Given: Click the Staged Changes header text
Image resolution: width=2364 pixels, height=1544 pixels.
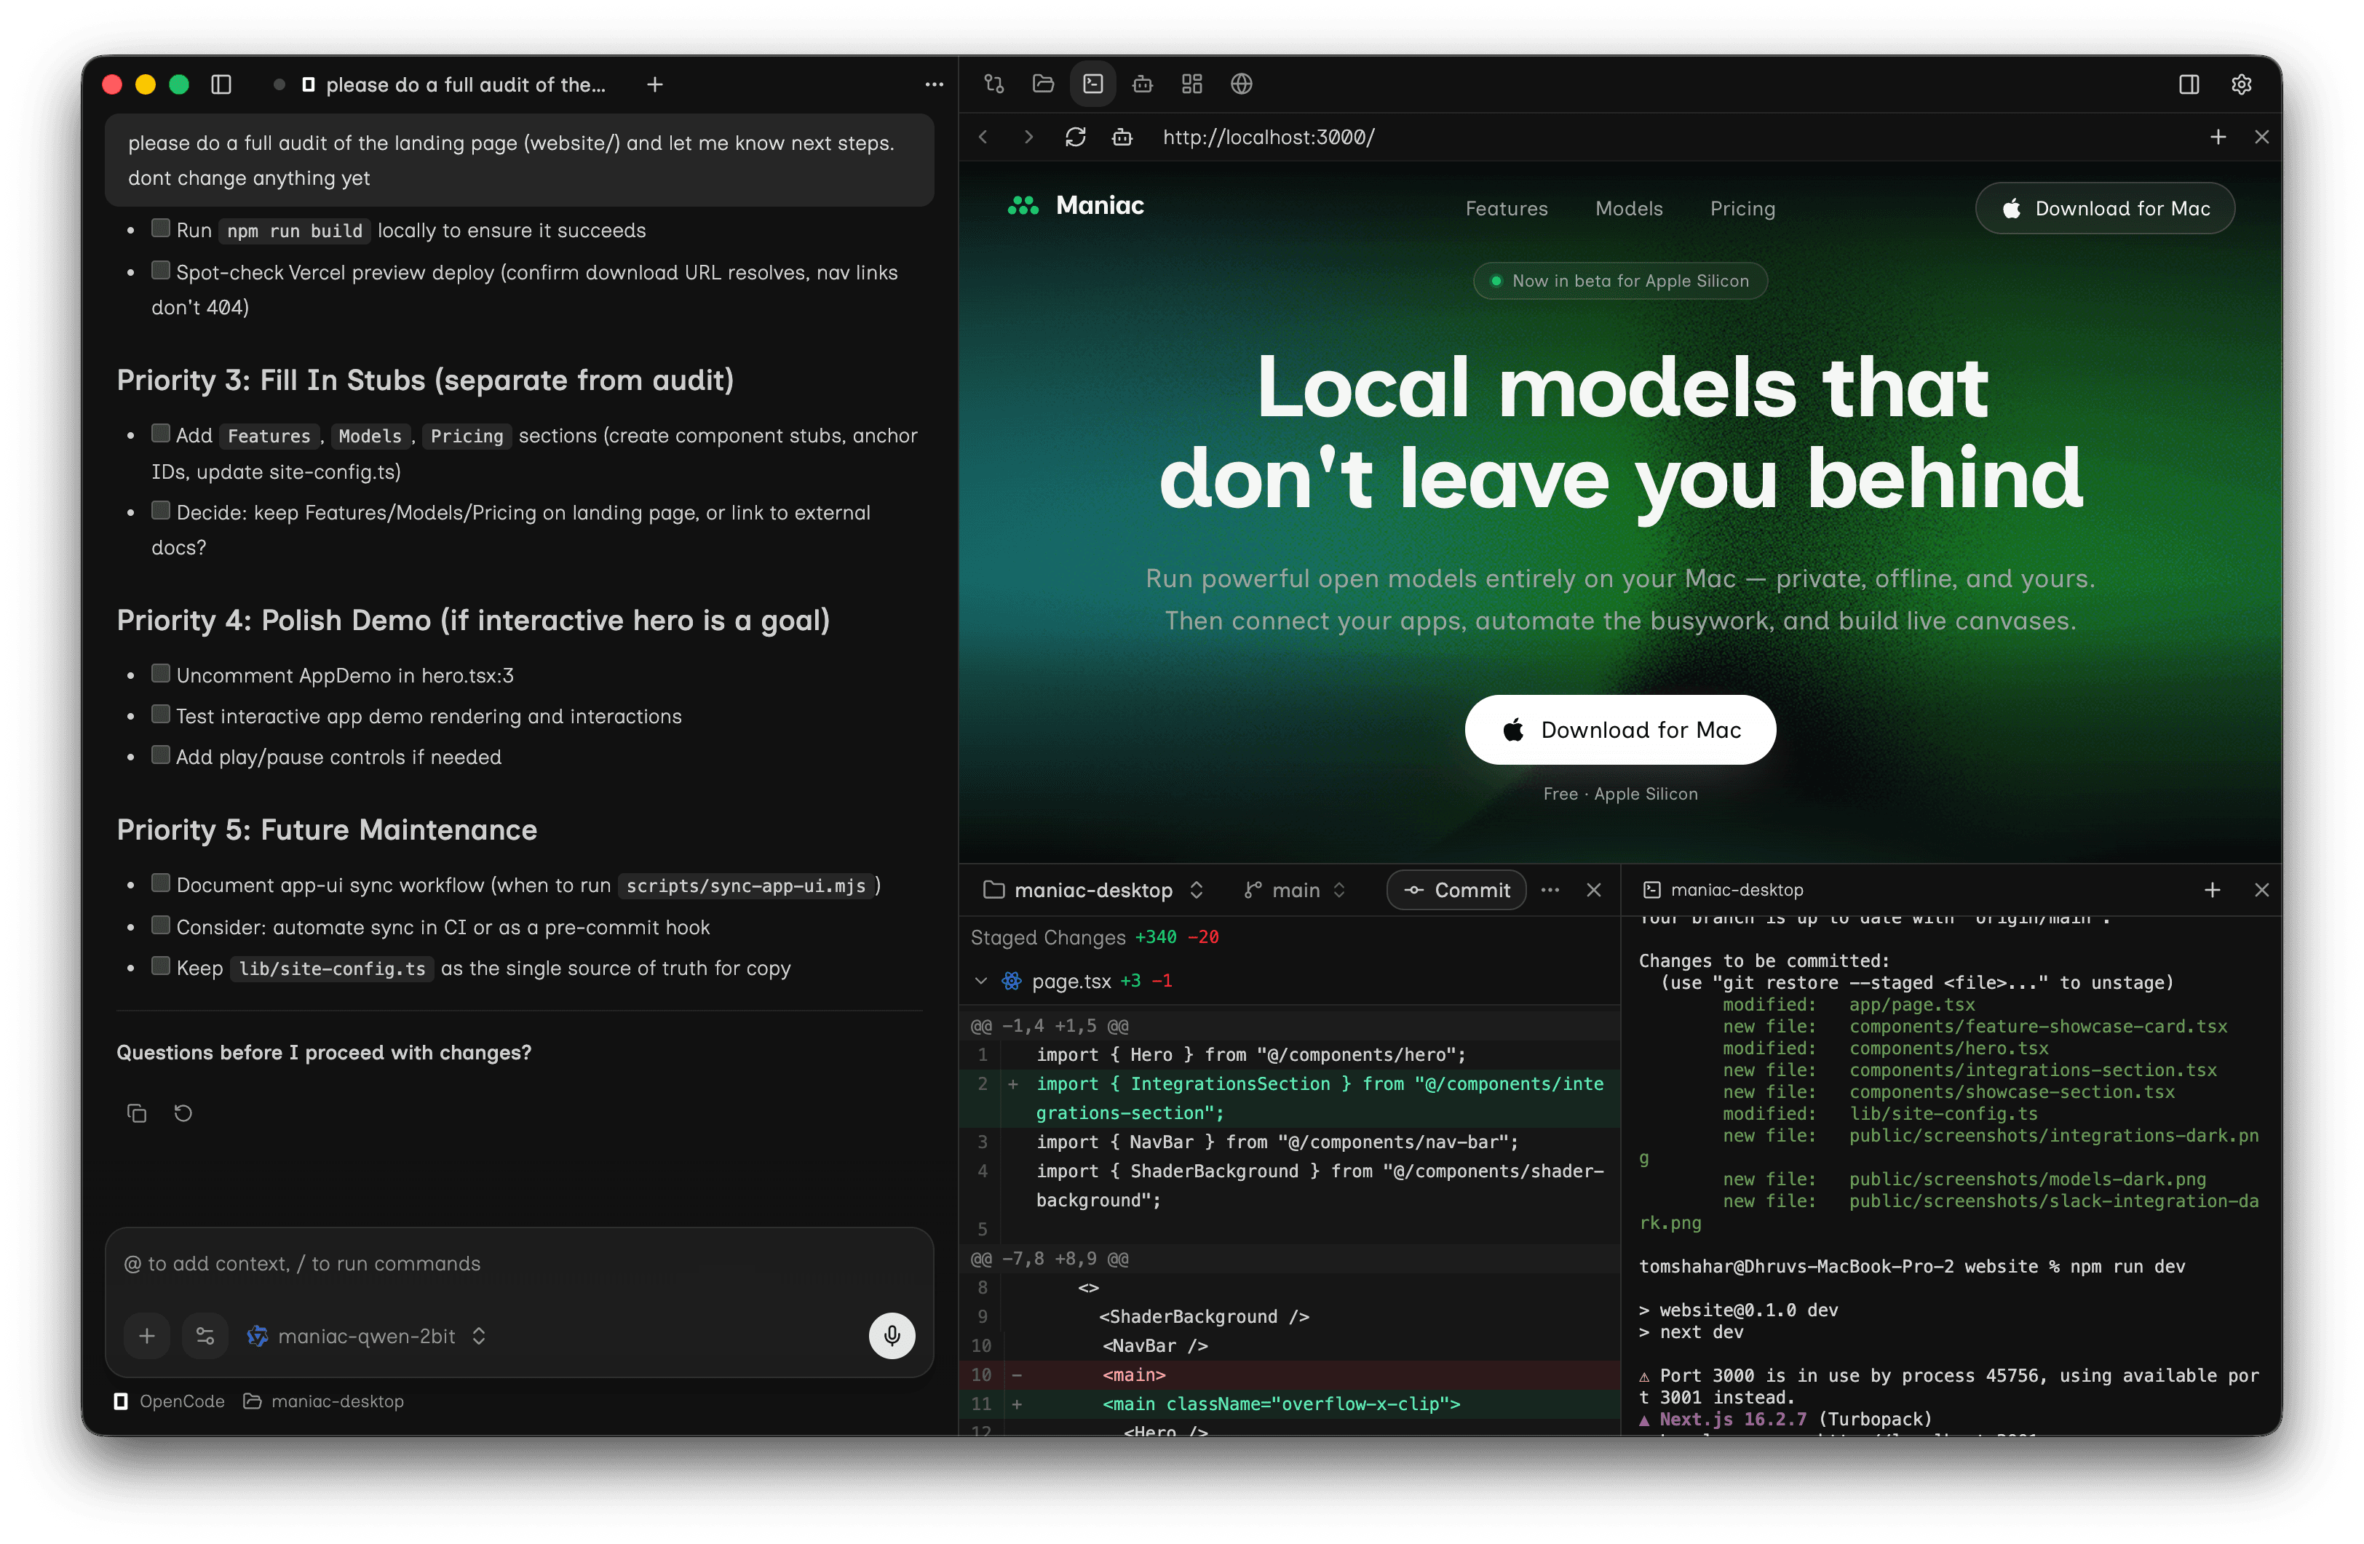Looking at the screenshot, I should [x=1048, y=937].
